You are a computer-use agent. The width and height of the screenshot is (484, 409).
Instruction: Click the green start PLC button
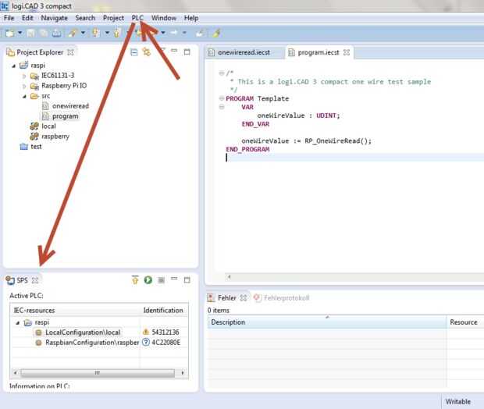pyautogui.click(x=148, y=280)
